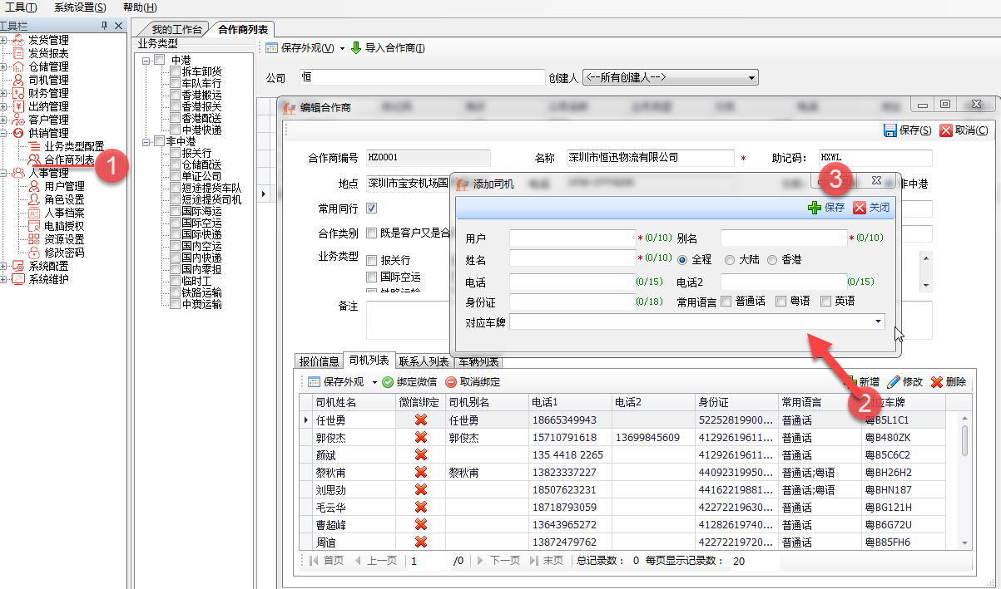Open the 创建人 dropdown list
The image size is (1001, 589).
(751, 78)
